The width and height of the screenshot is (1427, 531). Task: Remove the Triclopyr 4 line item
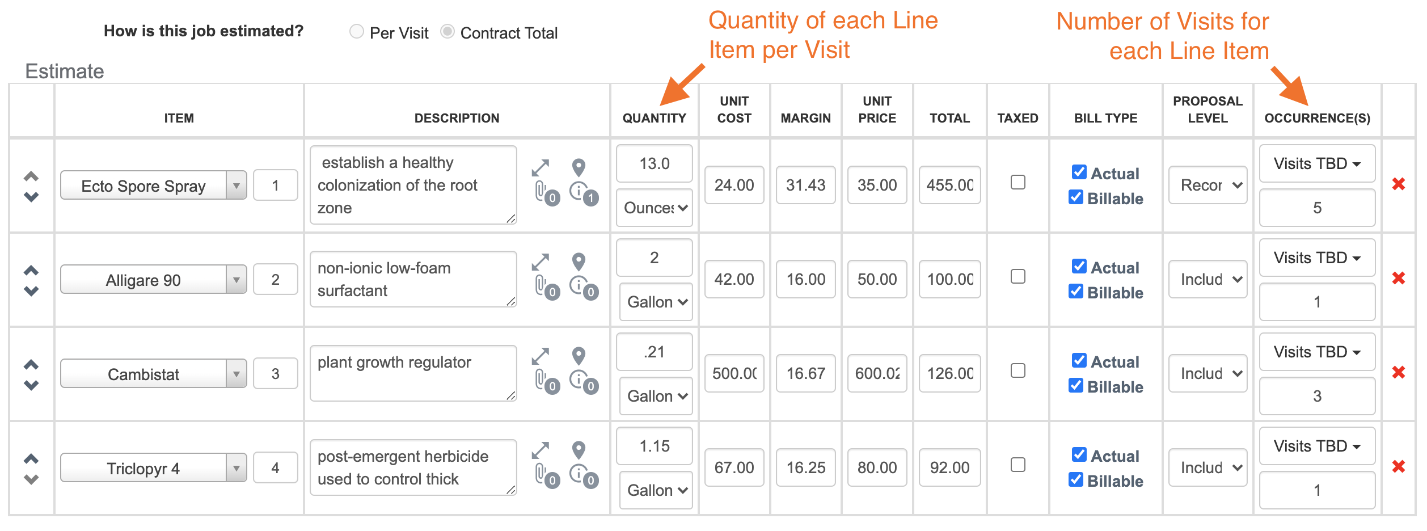tap(1398, 466)
